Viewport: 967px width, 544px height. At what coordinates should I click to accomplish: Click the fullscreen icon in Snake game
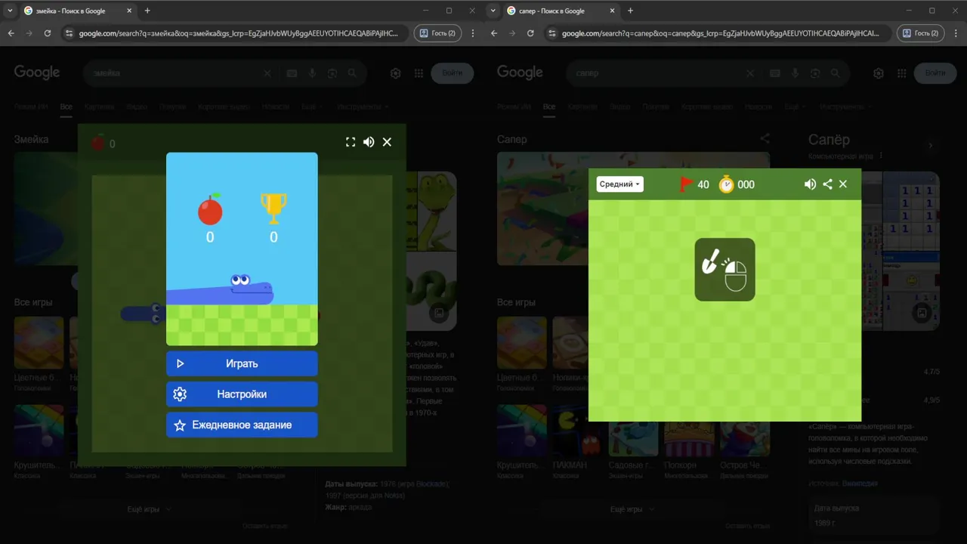point(351,142)
